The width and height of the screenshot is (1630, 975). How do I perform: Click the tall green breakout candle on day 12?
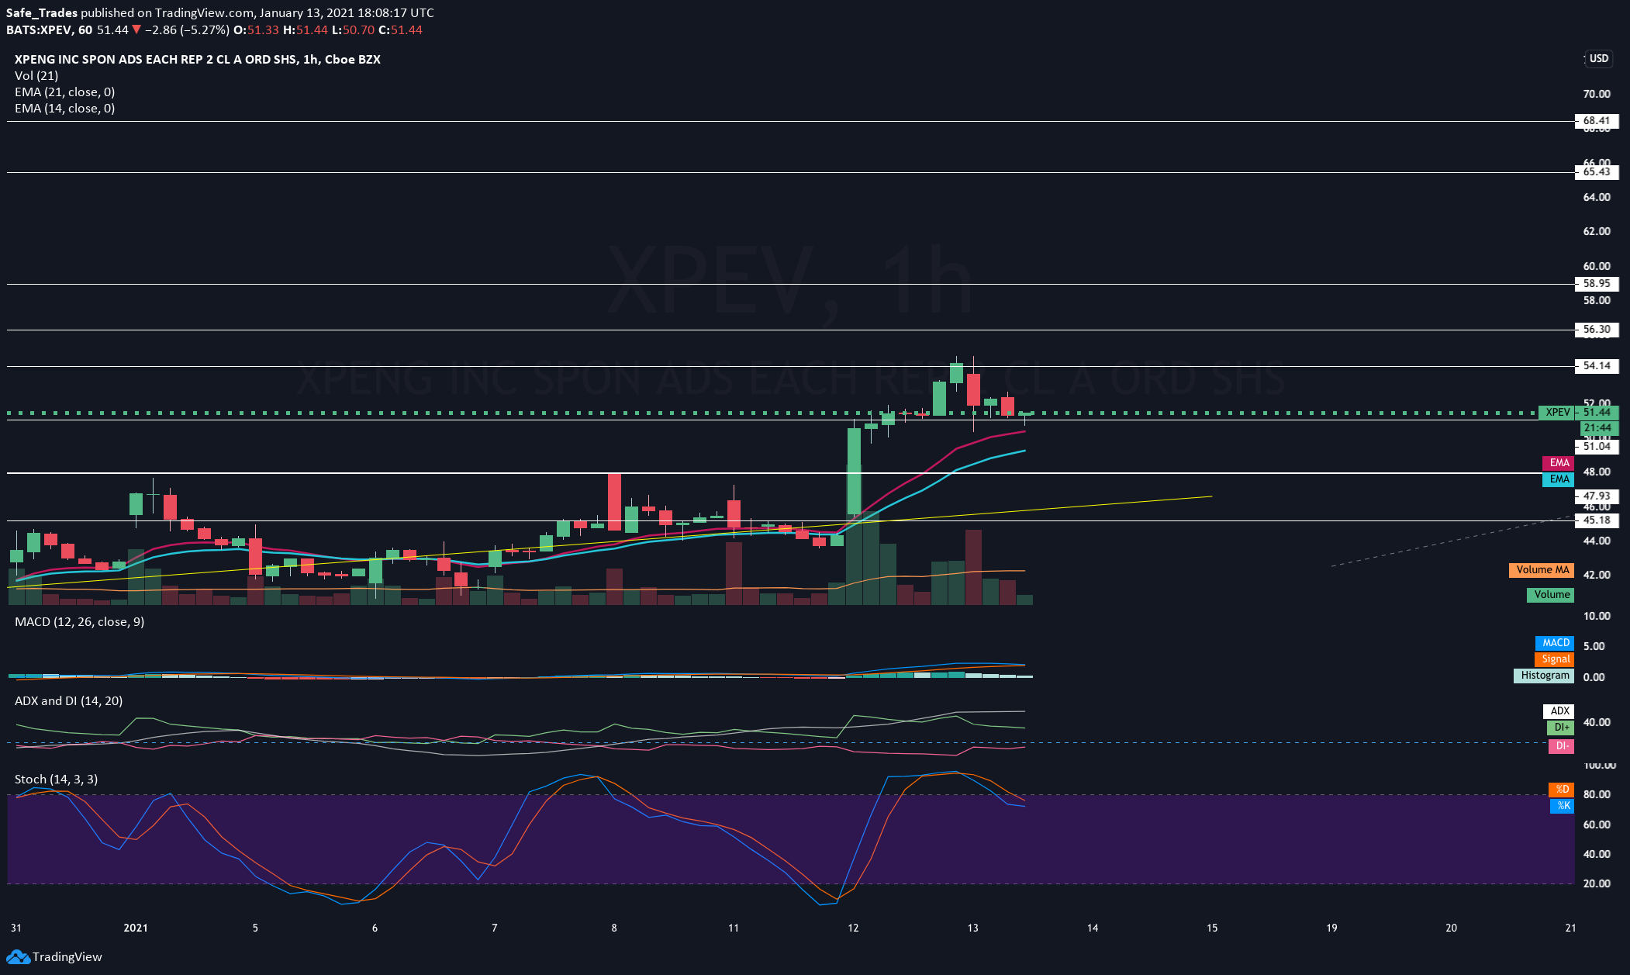854,472
